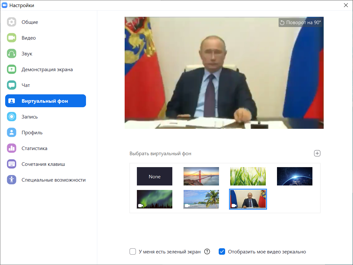
Task: Enable the У меня есть зеленый экран checkbox
Action: pos(133,251)
